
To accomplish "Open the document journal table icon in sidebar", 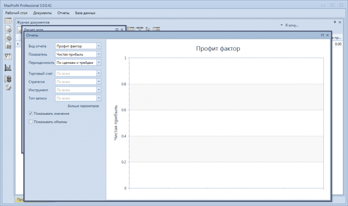I will 8,21.
